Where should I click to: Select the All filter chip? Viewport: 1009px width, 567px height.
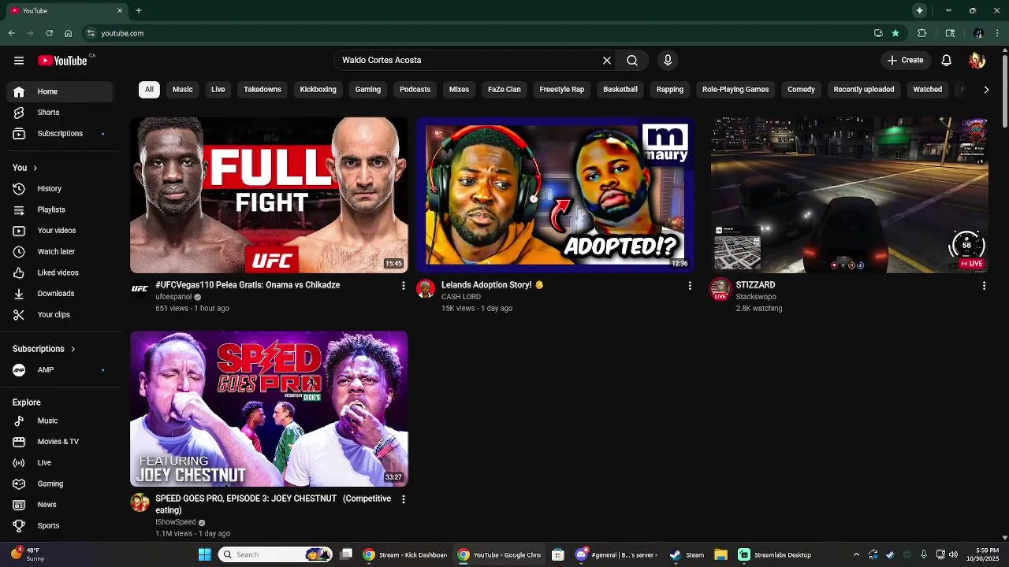point(149,90)
